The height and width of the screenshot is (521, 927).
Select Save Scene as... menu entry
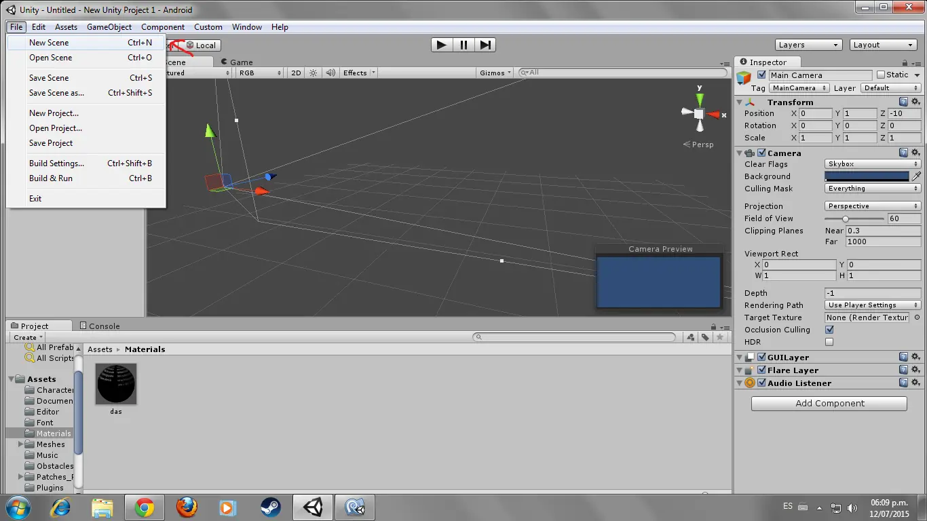coord(86,93)
